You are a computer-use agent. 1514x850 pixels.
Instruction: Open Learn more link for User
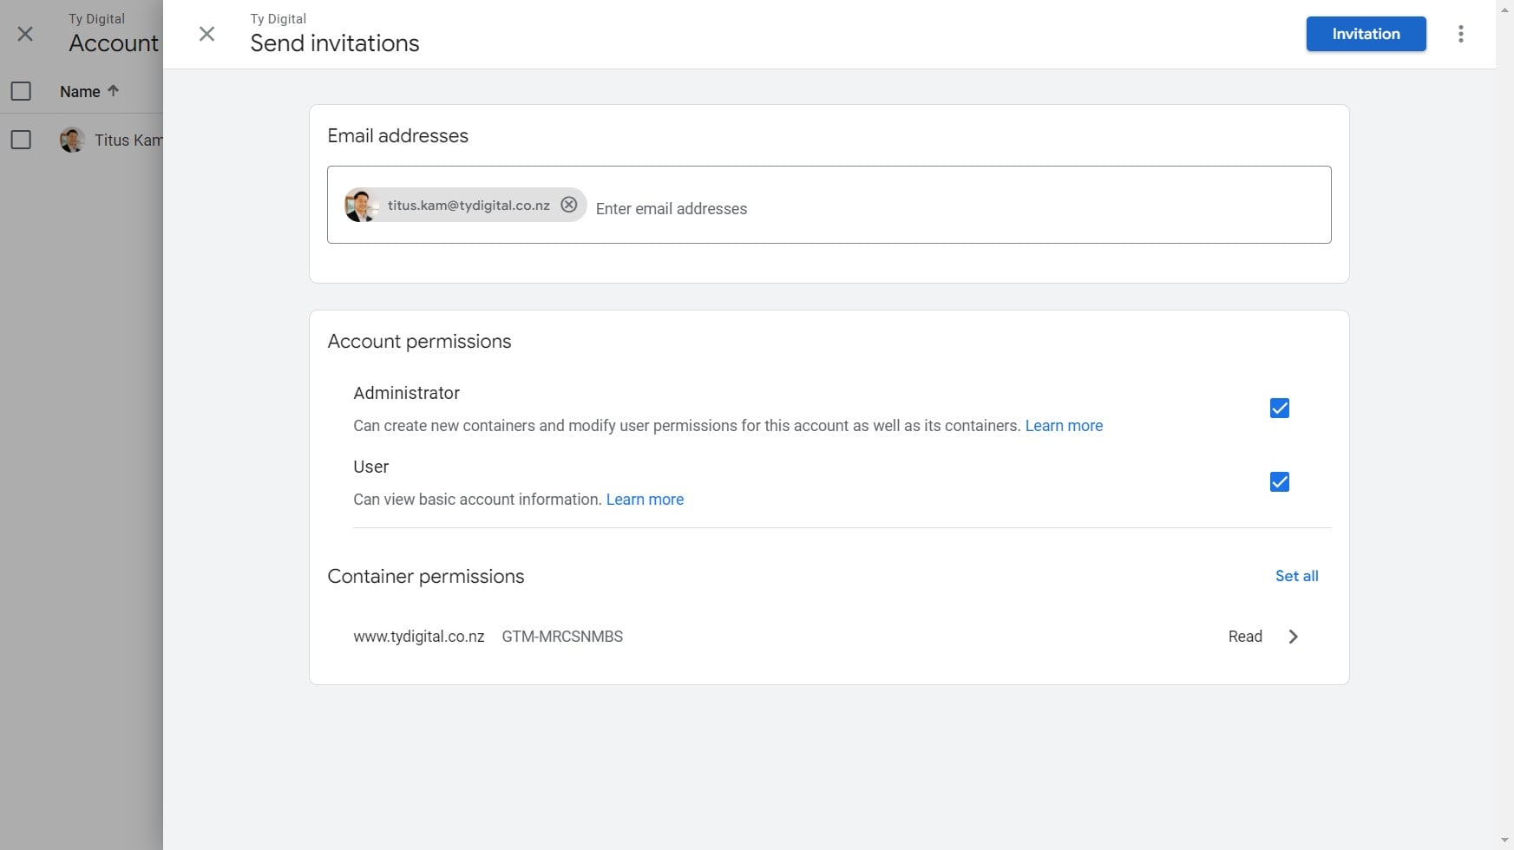point(645,500)
